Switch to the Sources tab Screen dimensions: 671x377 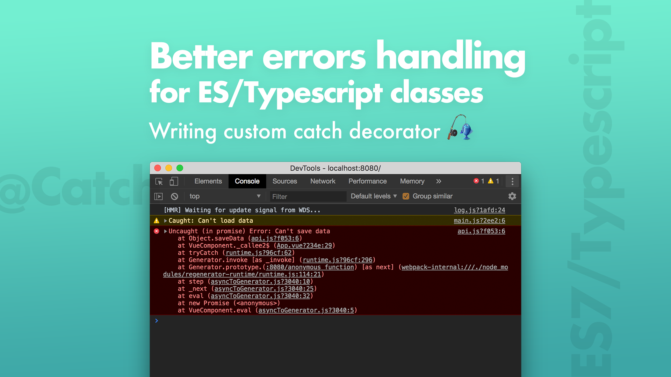click(284, 181)
